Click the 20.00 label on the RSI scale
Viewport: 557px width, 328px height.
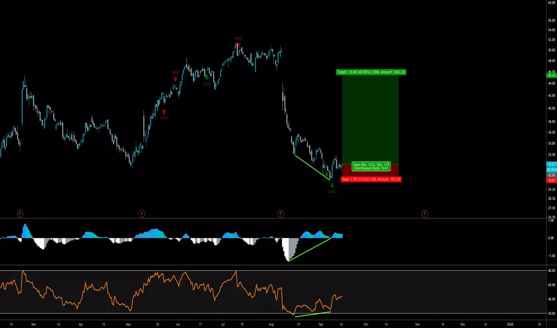[551, 314]
